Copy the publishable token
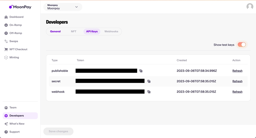This screenshot has width=256, height=138. point(141,71)
